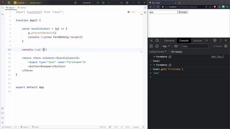Open the App.jsx:7 source link
Screen dimensions: 230x129
coord(217,57)
